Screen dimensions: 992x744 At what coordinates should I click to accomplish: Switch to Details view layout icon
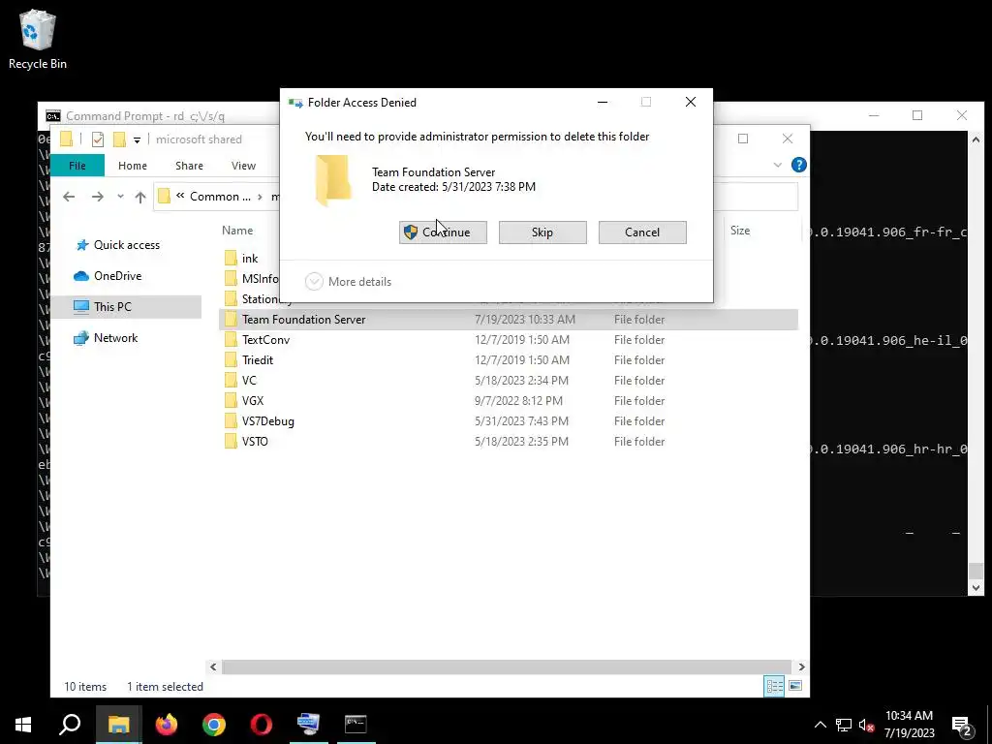(774, 687)
